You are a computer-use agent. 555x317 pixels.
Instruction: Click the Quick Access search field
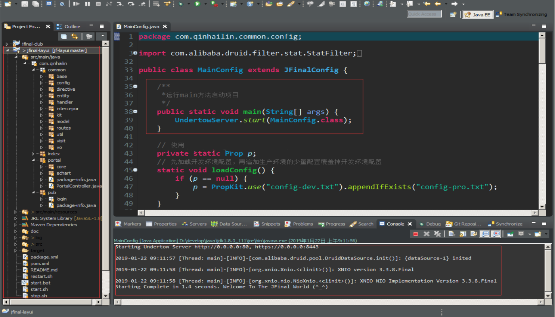(x=424, y=14)
